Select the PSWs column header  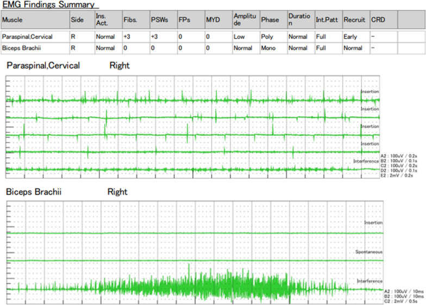(x=164, y=20)
